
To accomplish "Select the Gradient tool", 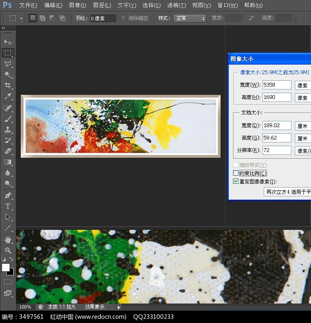I will (8, 162).
